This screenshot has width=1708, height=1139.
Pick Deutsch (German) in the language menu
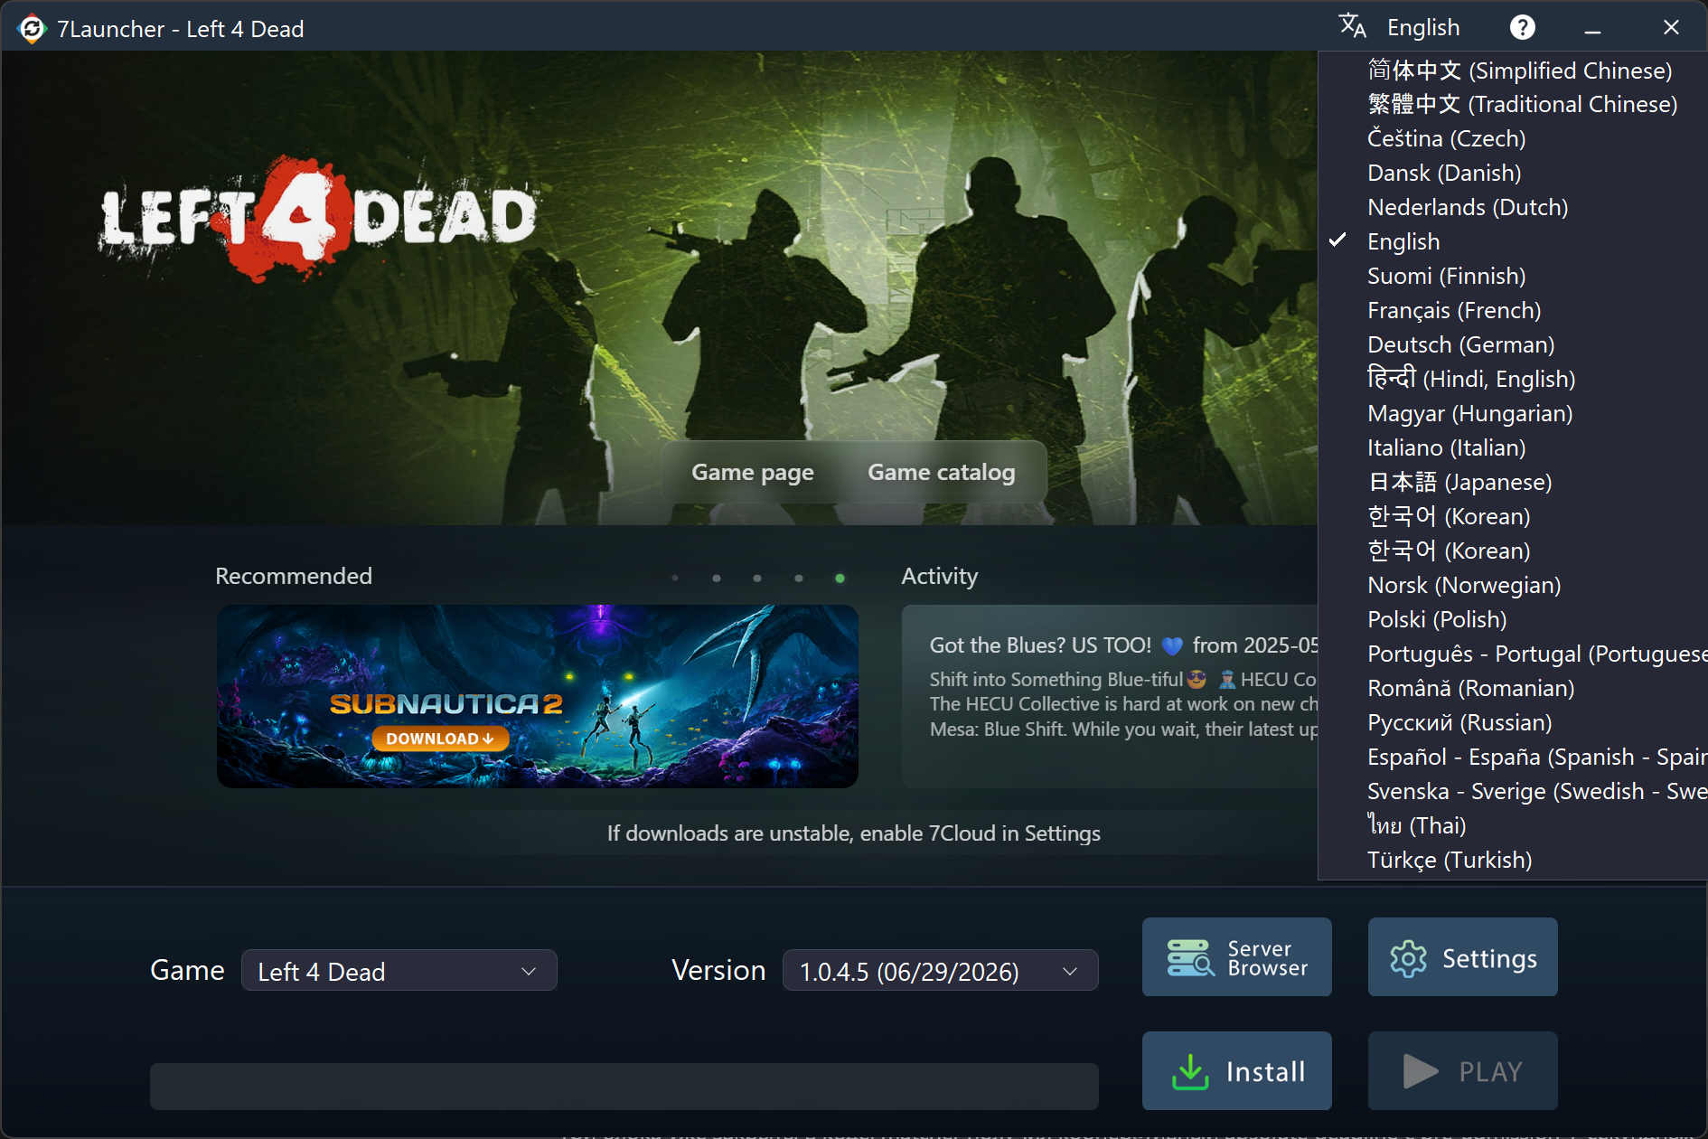(1514, 345)
